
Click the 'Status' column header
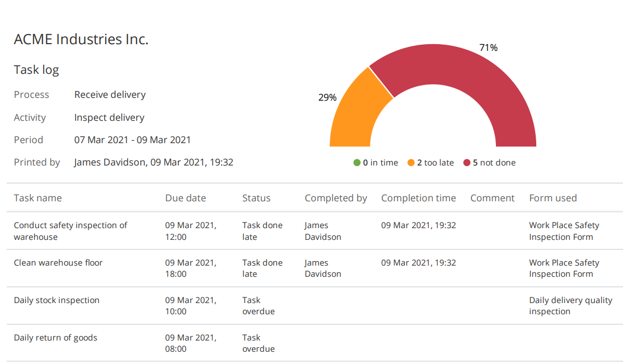coord(256,198)
